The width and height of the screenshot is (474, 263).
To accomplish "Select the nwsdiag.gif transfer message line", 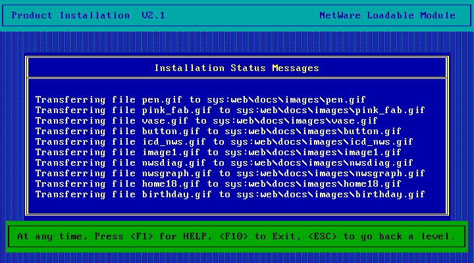I will [224, 163].
